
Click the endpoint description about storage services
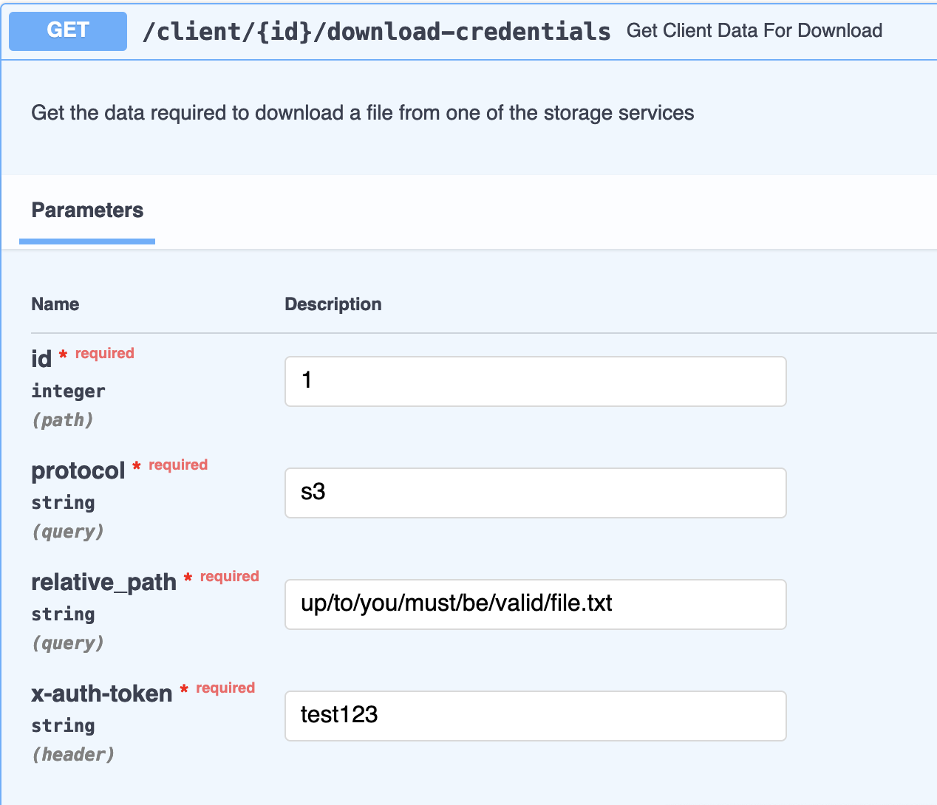point(363,113)
